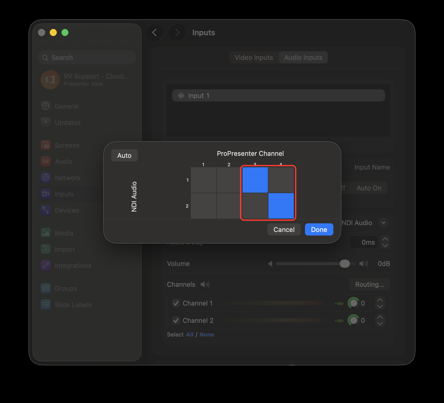Click the Done button
444x403 pixels.
click(x=319, y=229)
